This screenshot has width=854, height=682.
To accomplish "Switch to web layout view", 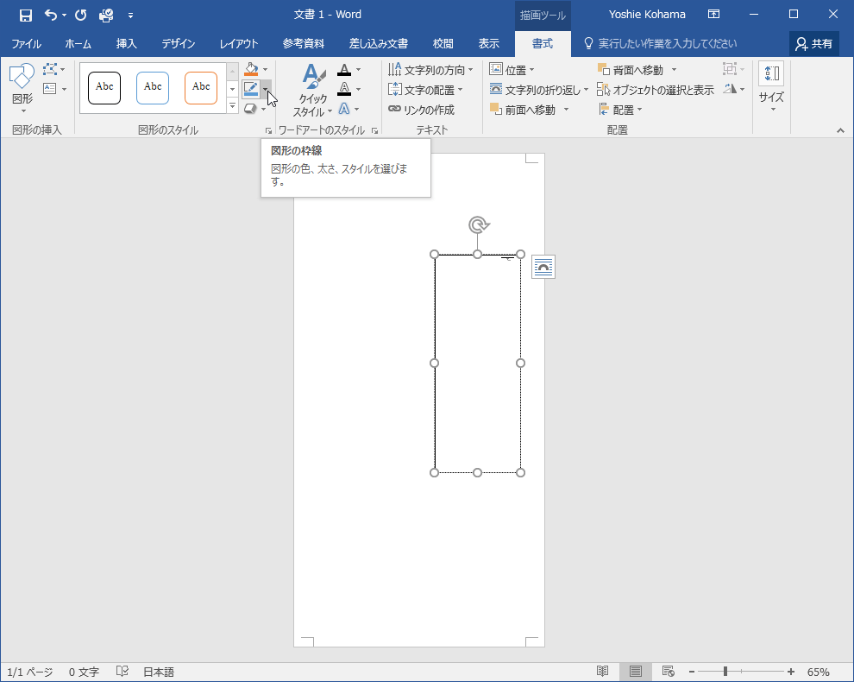I will pos(668,672).
